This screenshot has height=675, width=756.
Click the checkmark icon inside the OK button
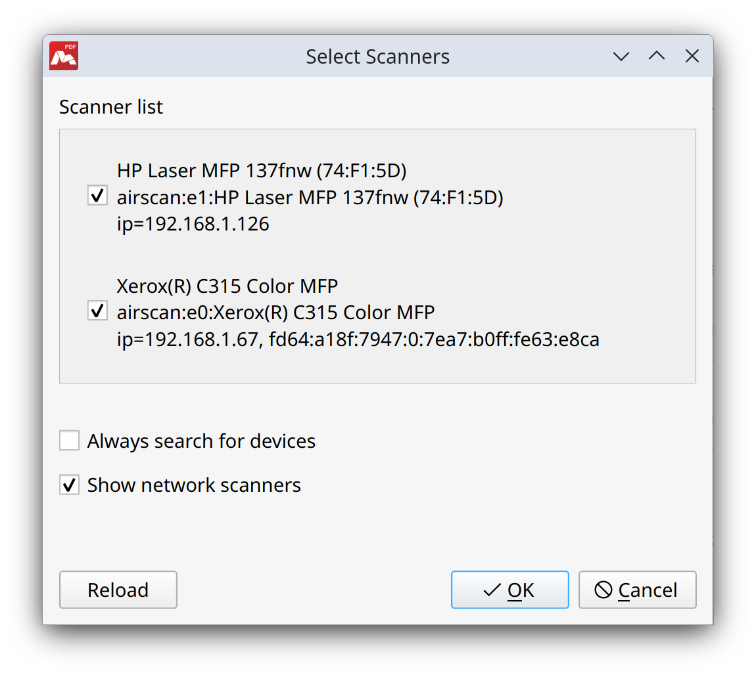pos(490,590)
